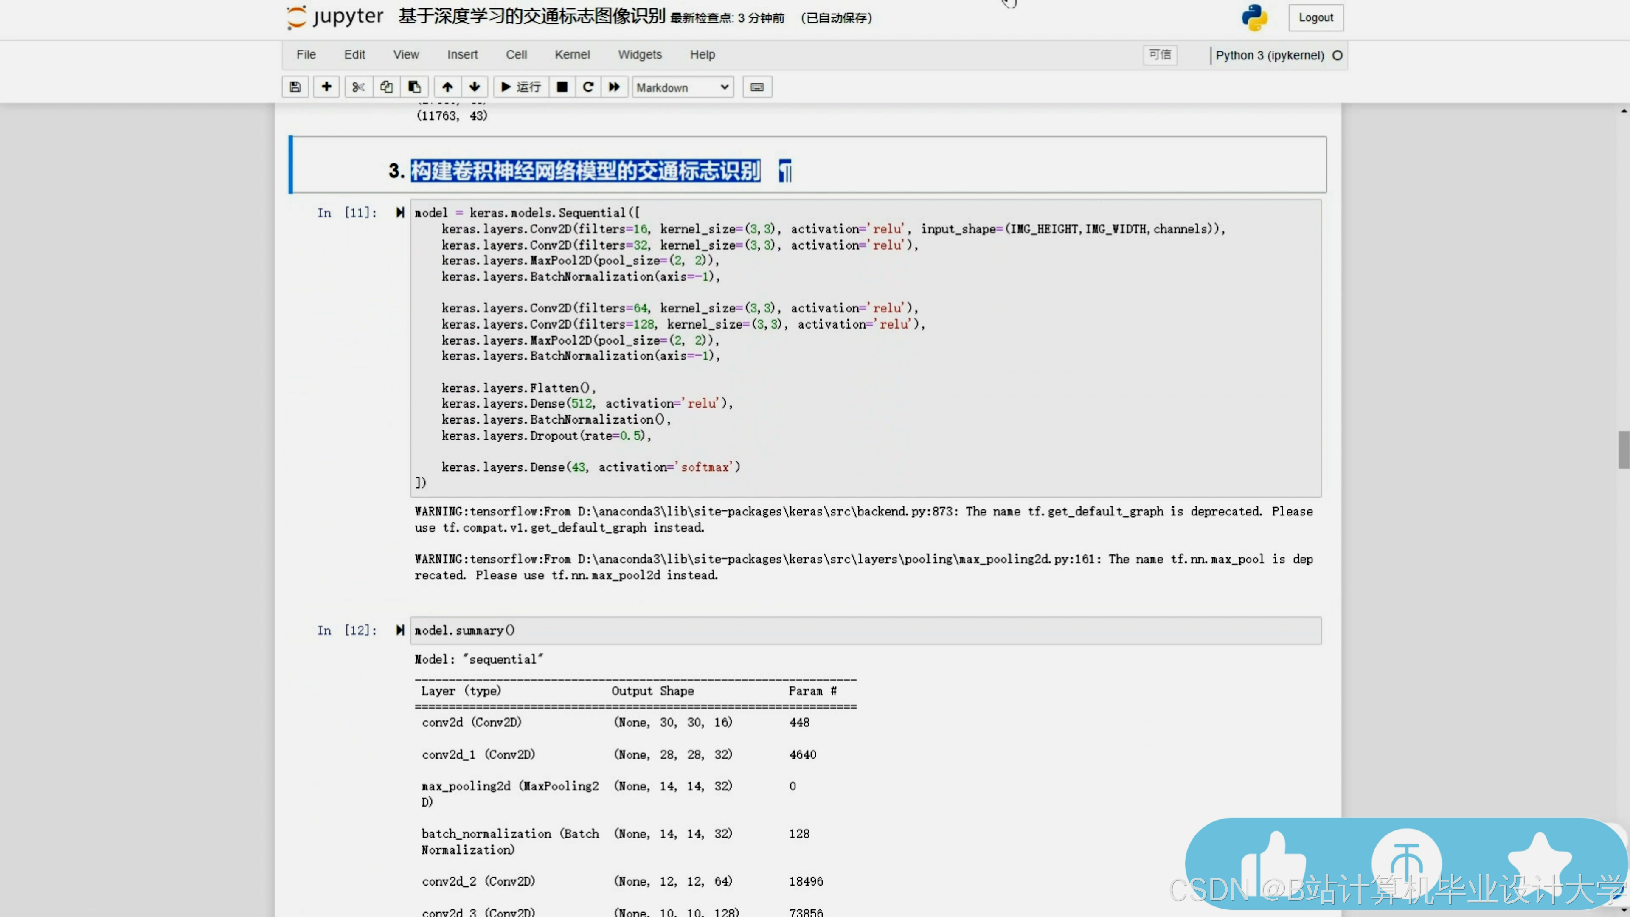Interrupt the kernel with the stop icon
Viewport: 1630px width, 917px height.
[x=562, y=87]
